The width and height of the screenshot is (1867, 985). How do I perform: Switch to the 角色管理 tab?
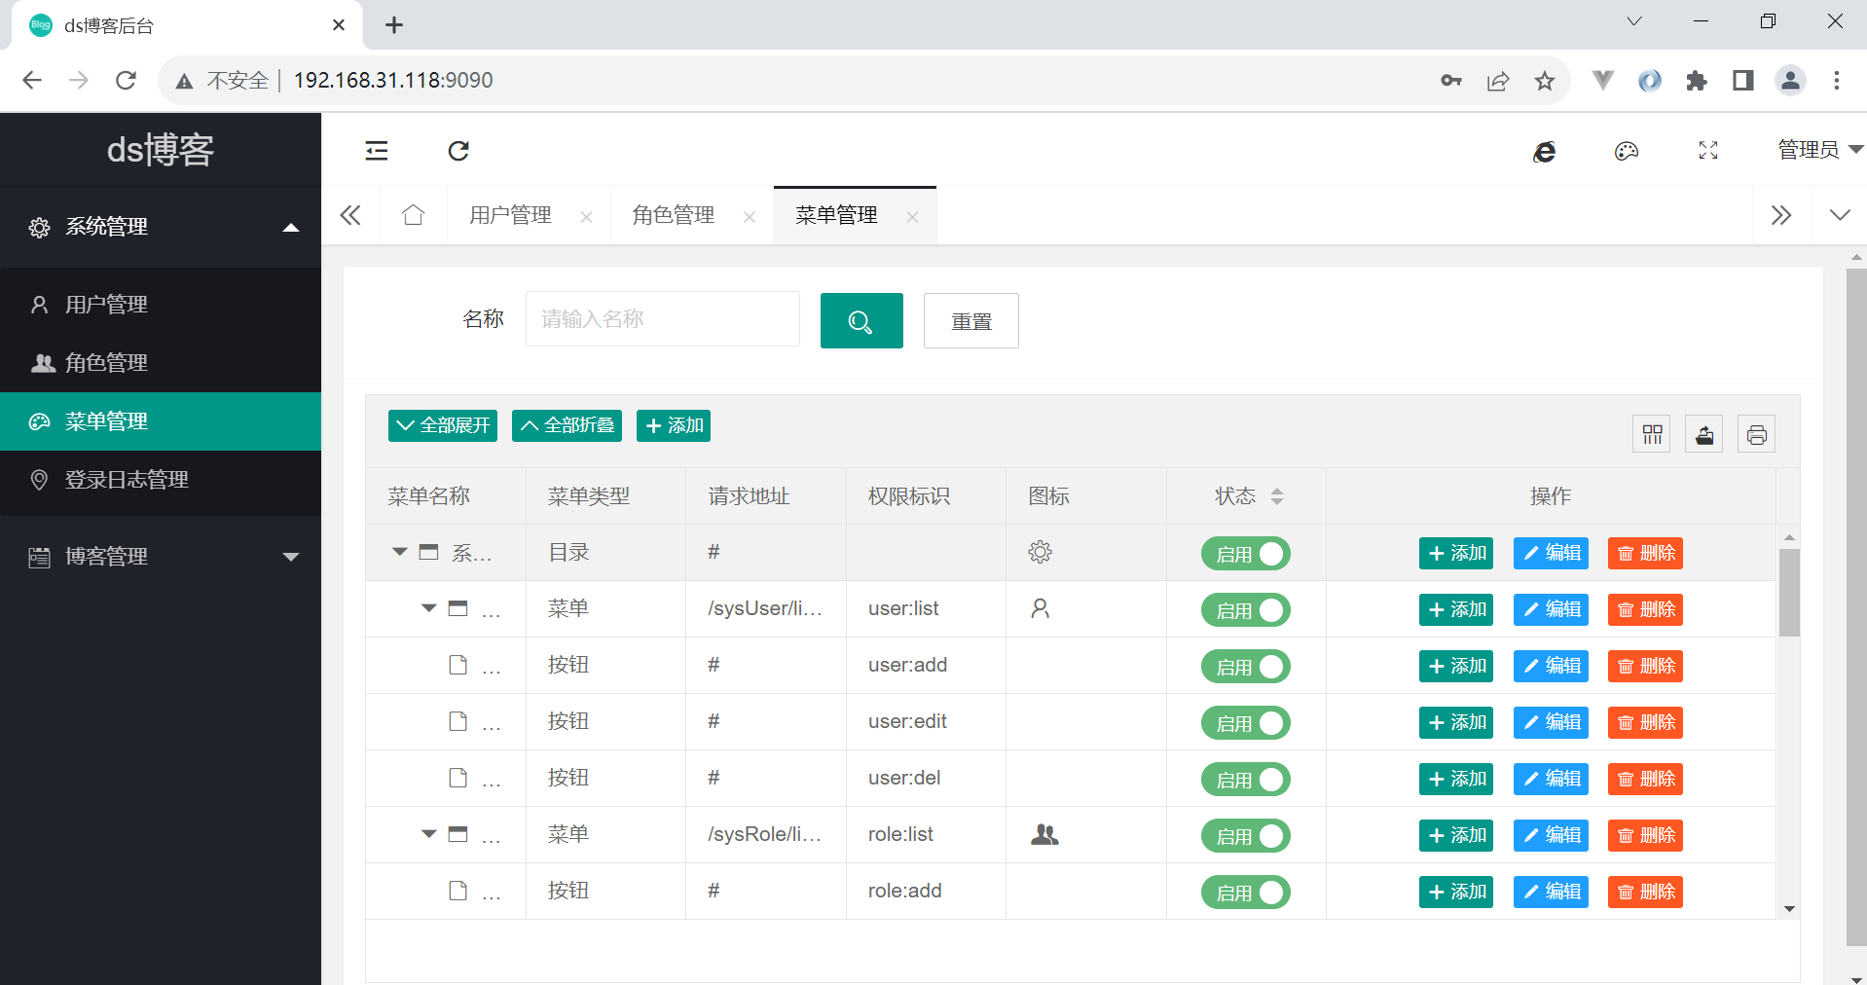pyautogui.click(x=674, y=215)
